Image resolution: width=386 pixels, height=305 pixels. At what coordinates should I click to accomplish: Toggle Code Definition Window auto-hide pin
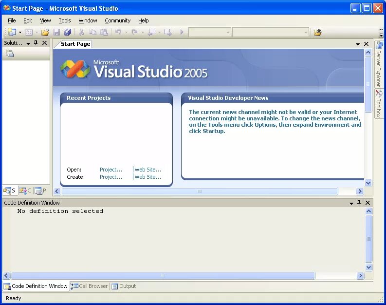pos(359,203)
